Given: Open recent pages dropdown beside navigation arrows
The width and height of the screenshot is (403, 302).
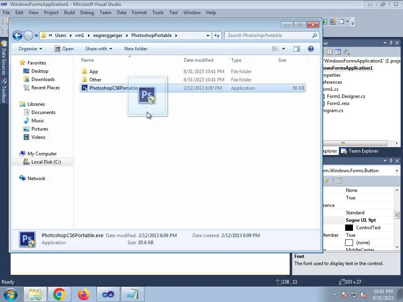Looking at the screenshot, I should coord(36,36).
